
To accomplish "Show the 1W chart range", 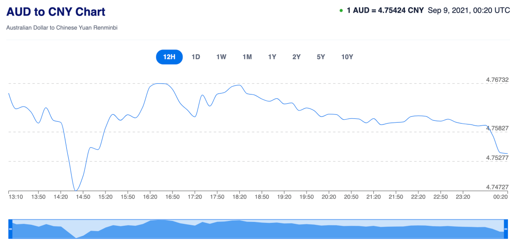I will click(221, 57).
